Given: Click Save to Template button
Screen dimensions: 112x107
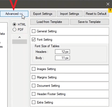Looking at the screenshot, I should pyautogui.click(x=90, y=22).
